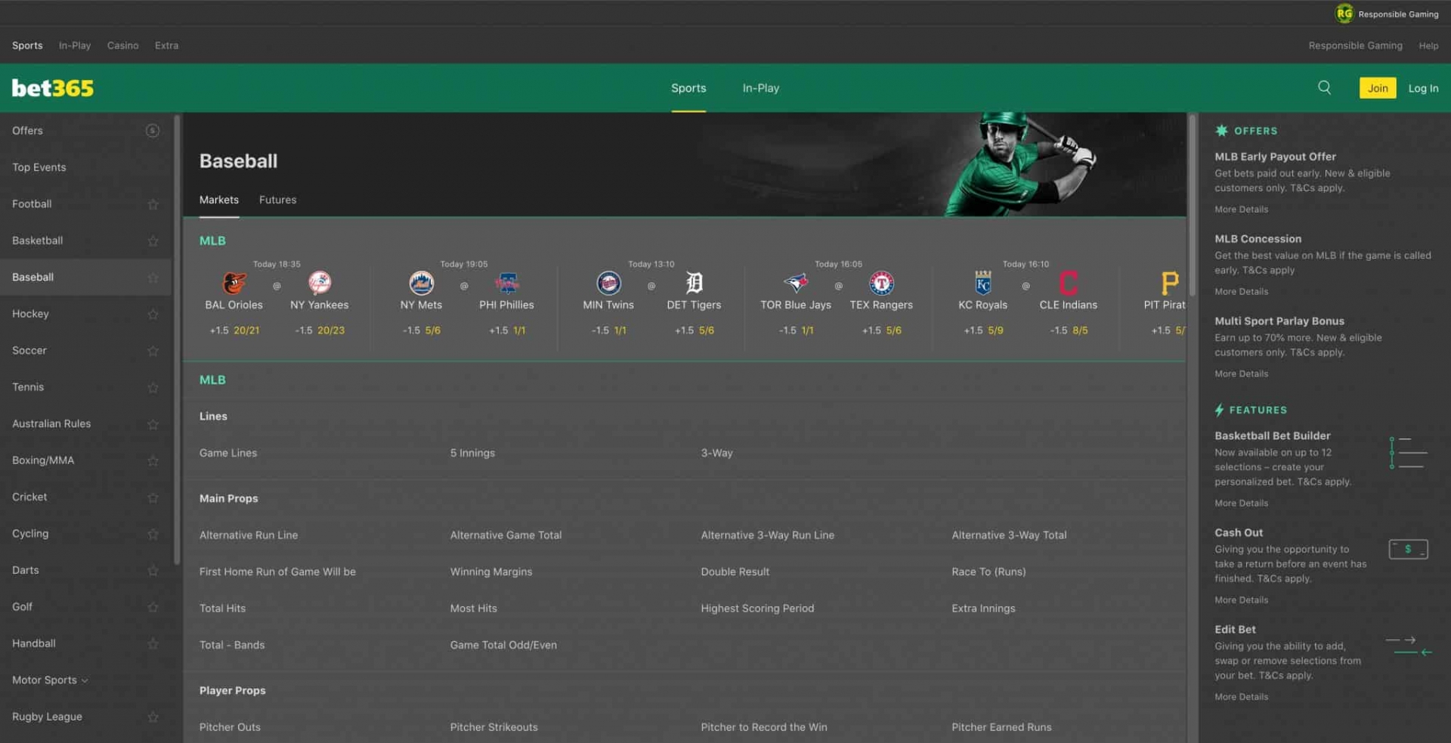Click the NY Yankees team logo

pyautogui.click(x=320, y=283)
